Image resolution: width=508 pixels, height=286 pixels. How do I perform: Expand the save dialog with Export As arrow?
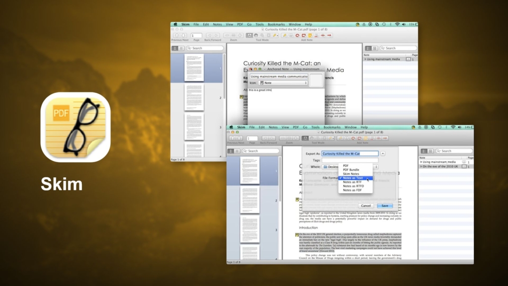382,153
